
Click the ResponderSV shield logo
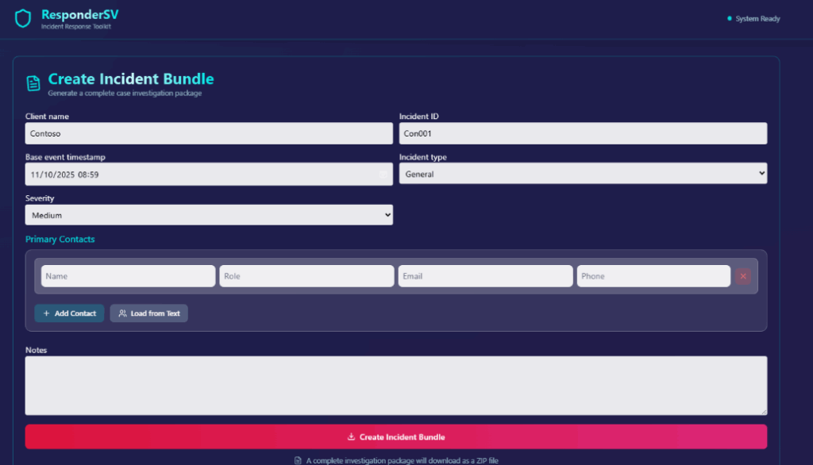[x=23, y=18]
